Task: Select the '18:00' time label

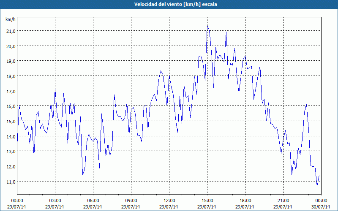Action: [245, 201]
